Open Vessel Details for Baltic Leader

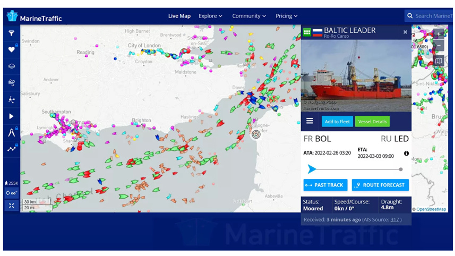372,122
